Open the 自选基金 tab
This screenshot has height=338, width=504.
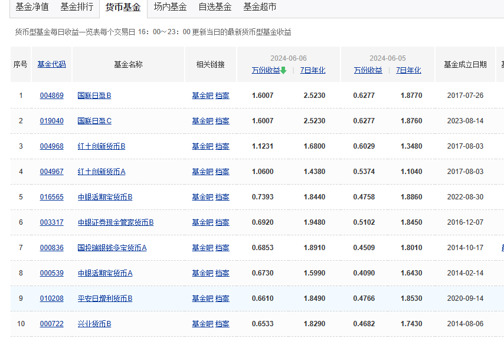(215, 6)
